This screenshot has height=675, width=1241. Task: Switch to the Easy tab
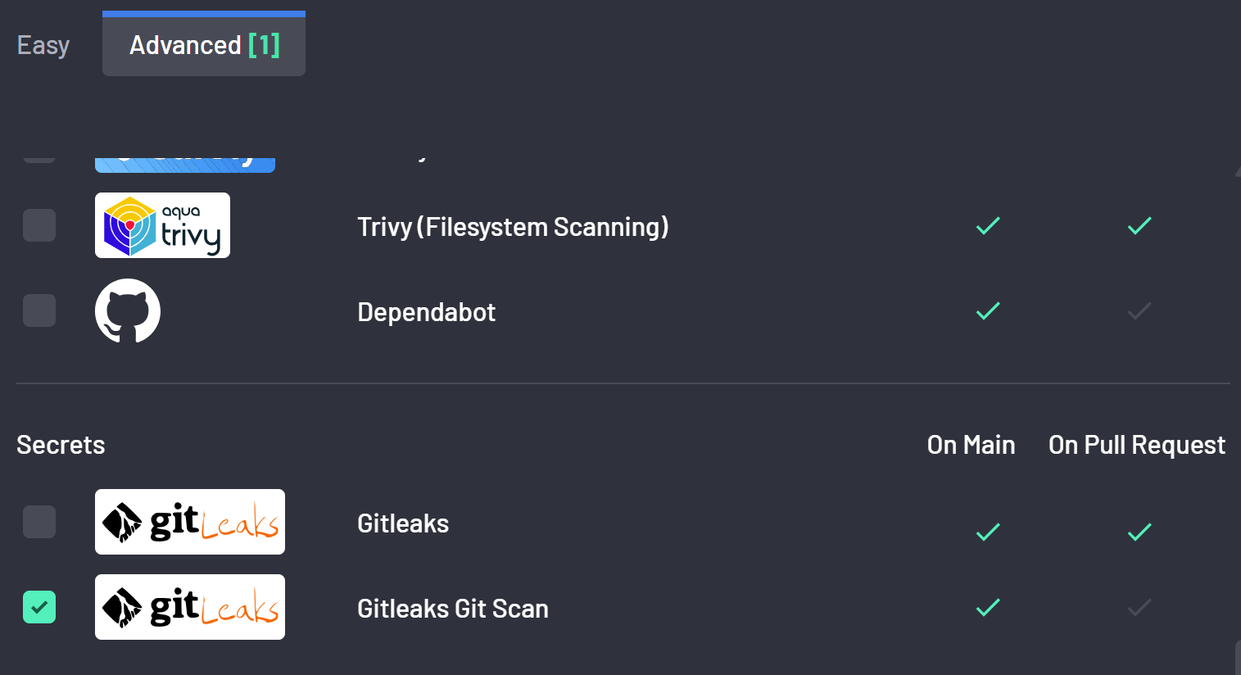(43, 45)
